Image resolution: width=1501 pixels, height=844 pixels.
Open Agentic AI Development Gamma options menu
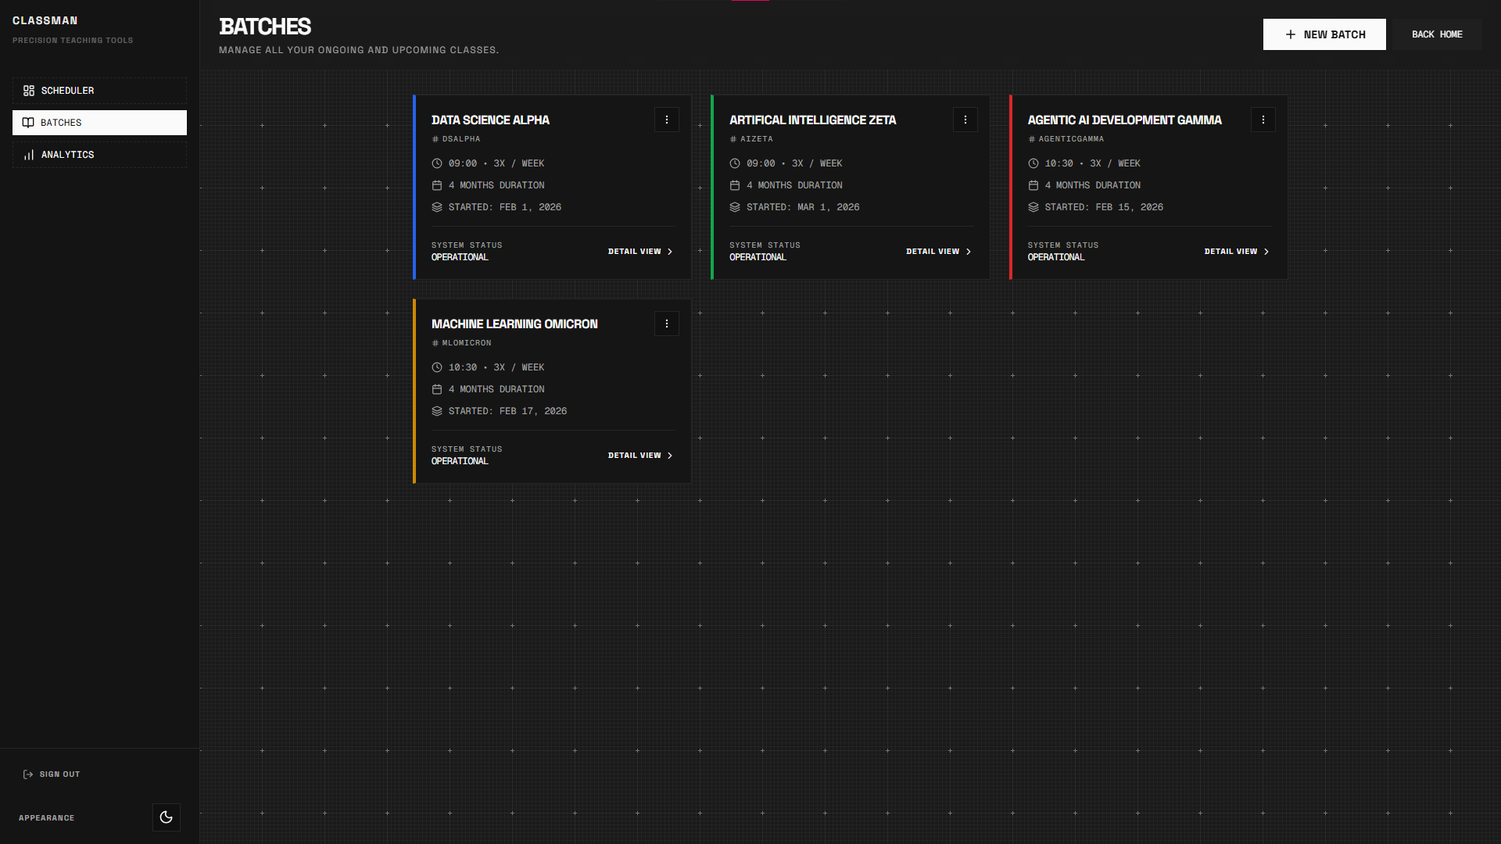(1263, 120)
